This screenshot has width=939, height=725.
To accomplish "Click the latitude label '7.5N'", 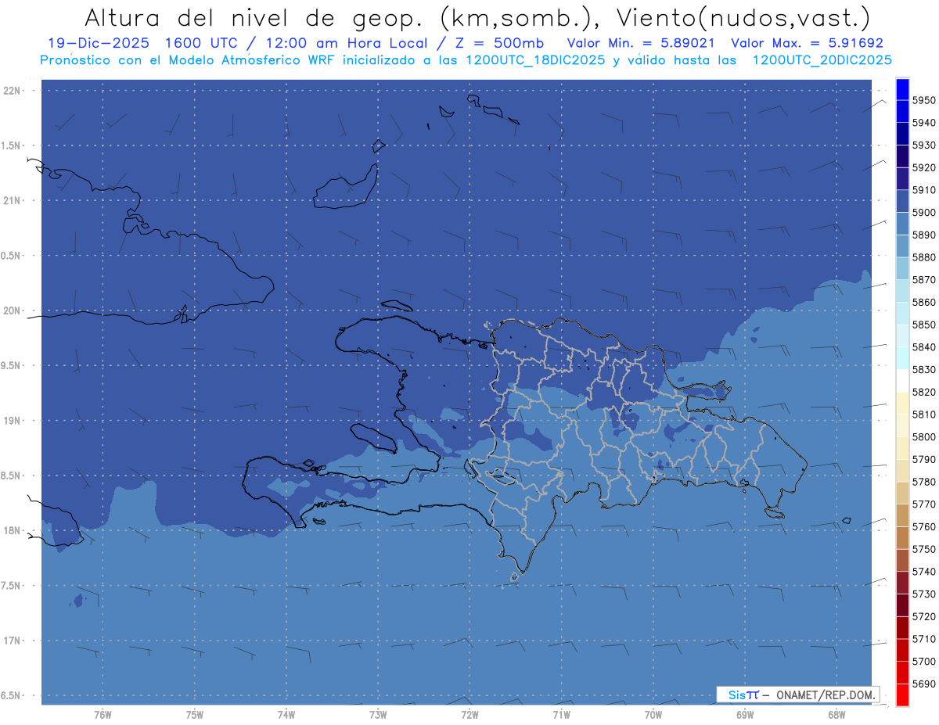I will click(x=12, y=585).
